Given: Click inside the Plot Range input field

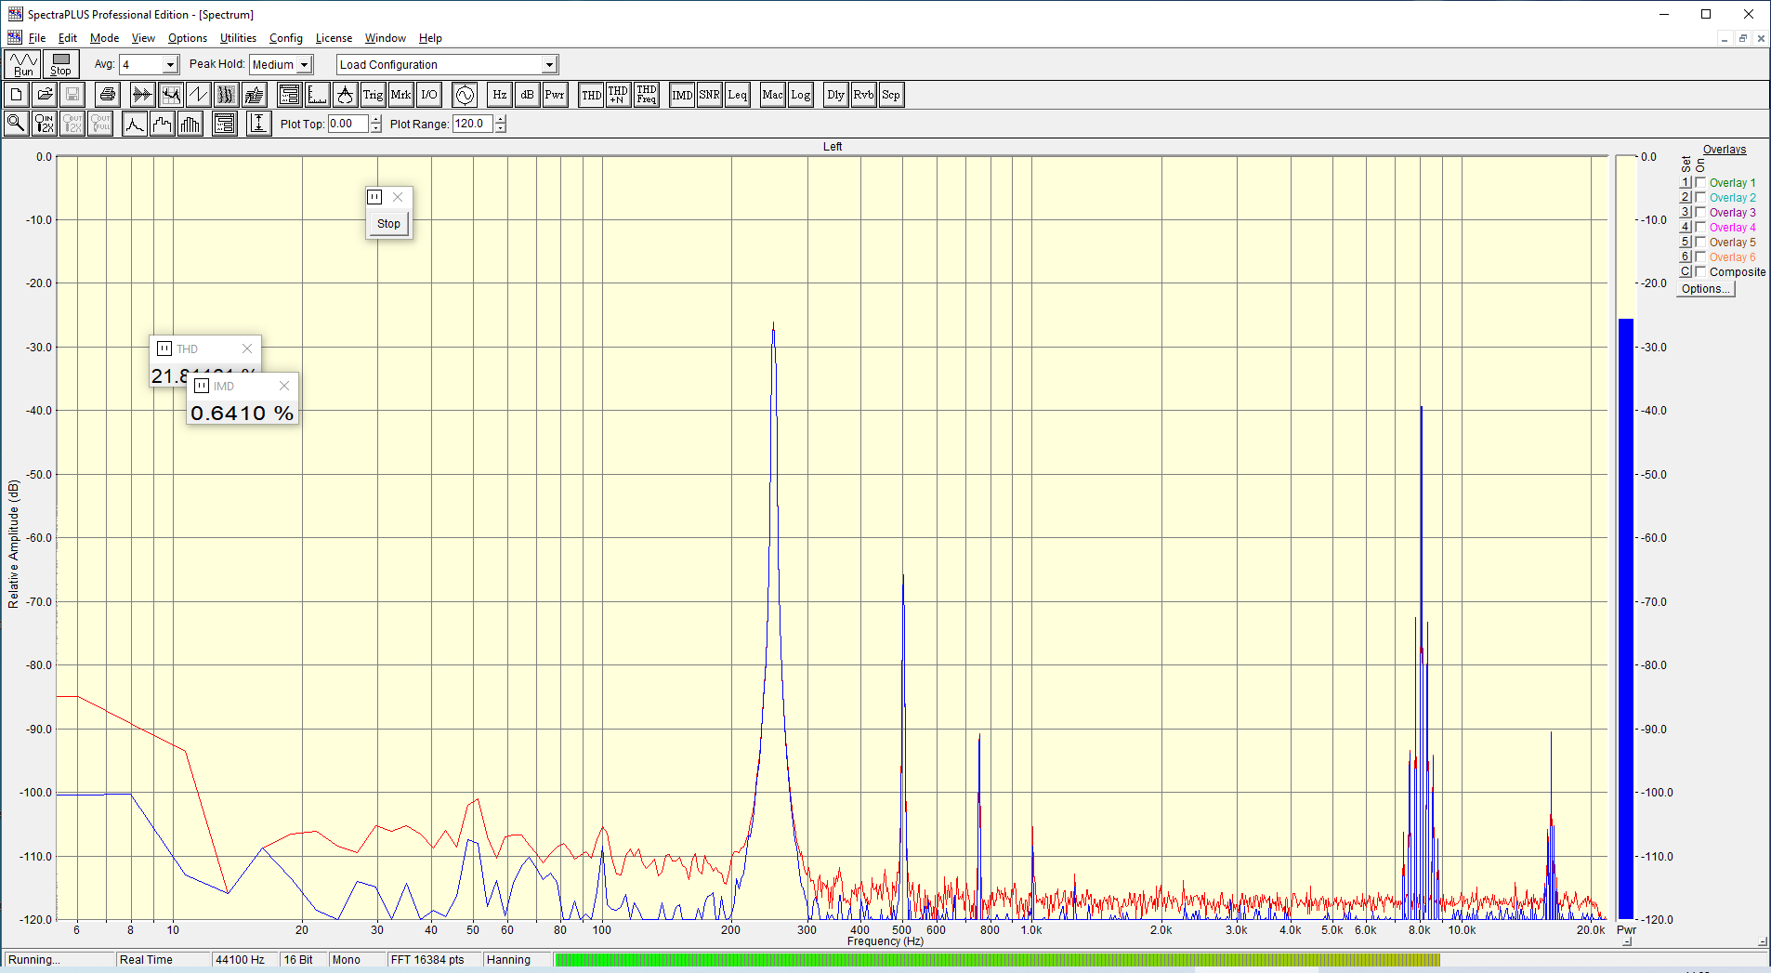Looking at the screenshot, I should [472, 124].
